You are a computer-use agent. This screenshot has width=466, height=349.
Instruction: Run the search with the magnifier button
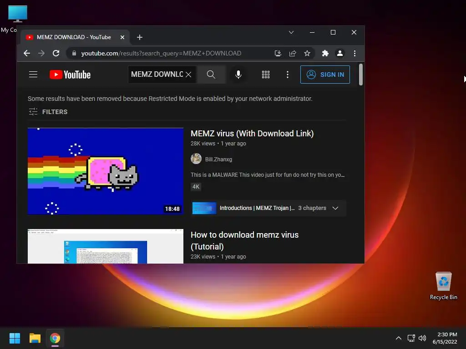click(211, 75)
